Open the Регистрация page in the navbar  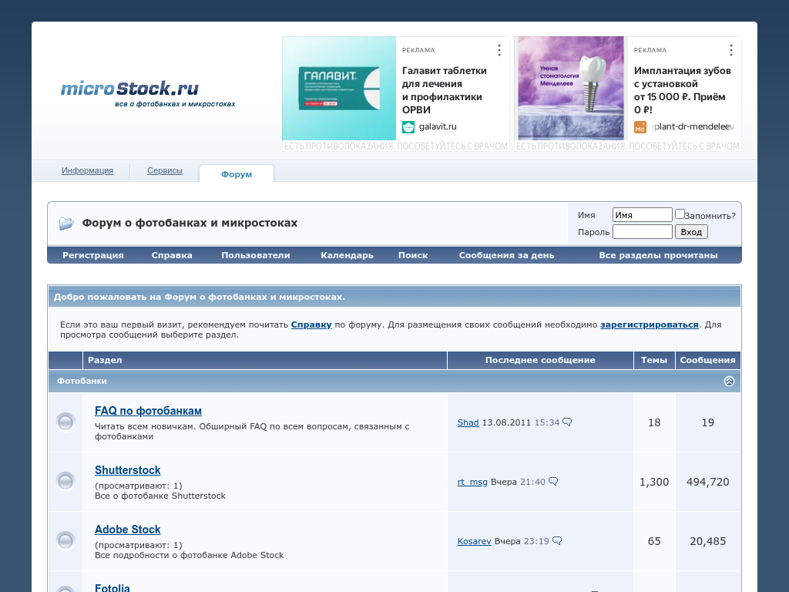[93, 255]
